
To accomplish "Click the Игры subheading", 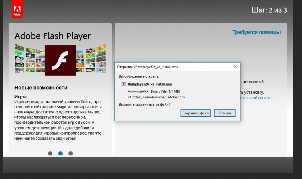I will click(x=20, y=96).
